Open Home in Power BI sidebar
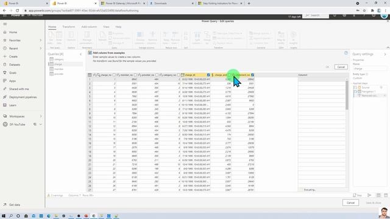This screenshot has height=219, width=390. (13, 32)
